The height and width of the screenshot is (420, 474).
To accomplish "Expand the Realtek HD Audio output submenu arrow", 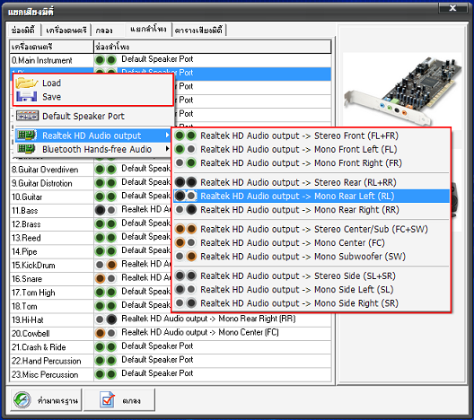I will click(167, 136).
